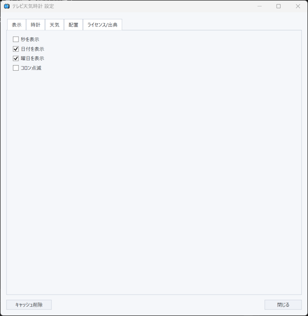Select the 天気 tab
This screenshot has width=308, height=316.
point(55,25)
